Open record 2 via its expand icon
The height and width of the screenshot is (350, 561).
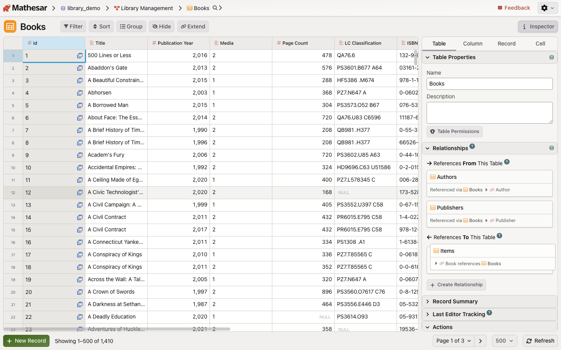[80, 68]
